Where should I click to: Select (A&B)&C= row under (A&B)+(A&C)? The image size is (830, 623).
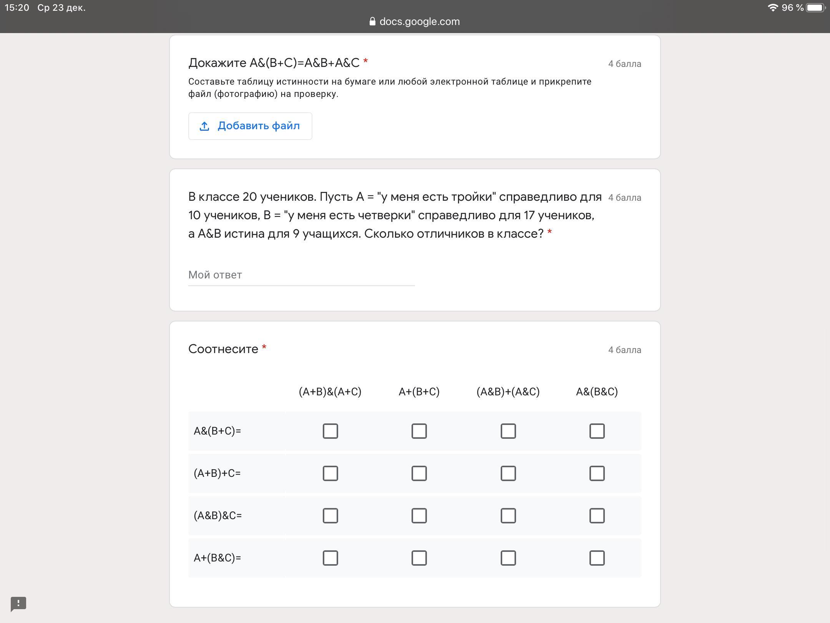pyautogui.click(x=508, y=516)
